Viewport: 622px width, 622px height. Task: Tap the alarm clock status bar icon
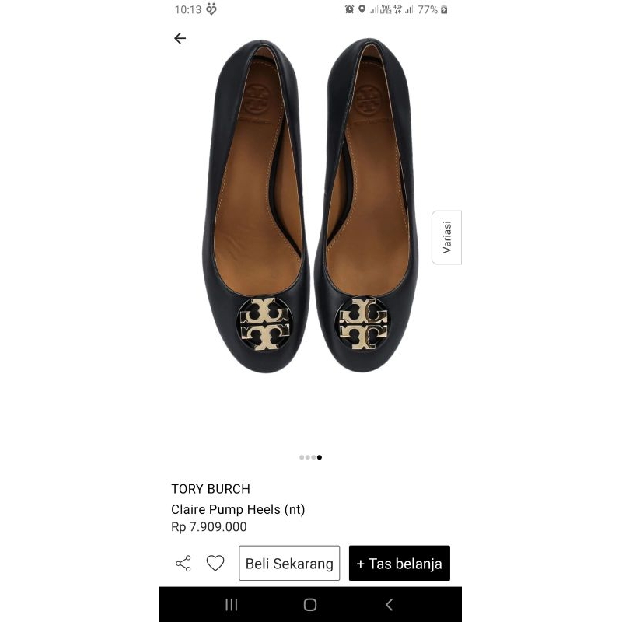[x=348, y=9]
